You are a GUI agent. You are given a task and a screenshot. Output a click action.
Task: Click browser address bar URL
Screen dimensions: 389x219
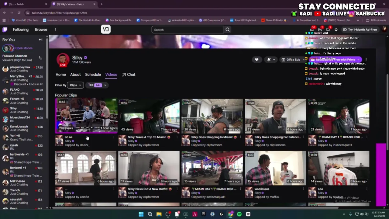tap(59, 13)
